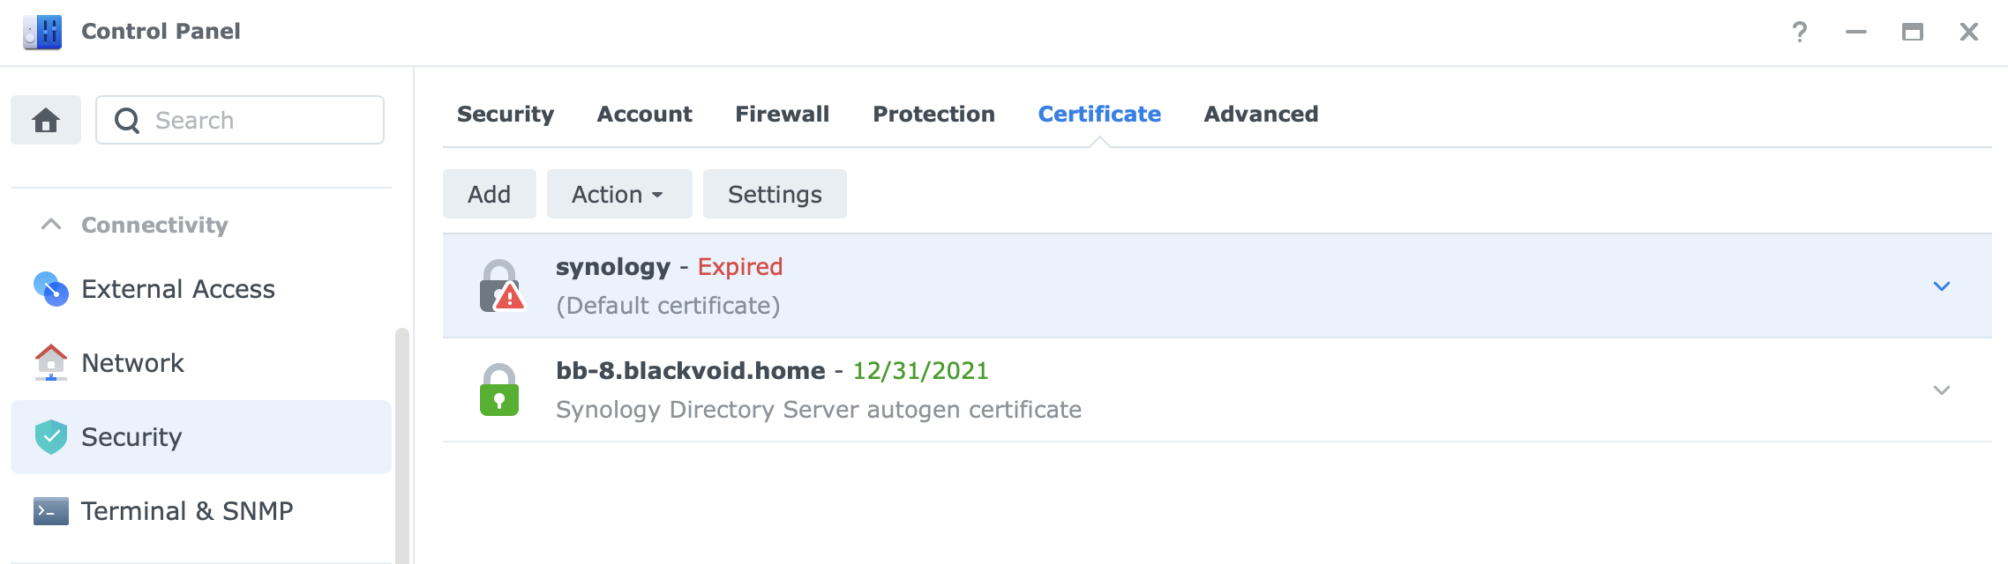
Task: Click the External Access globe icon
Action: point(51,289)
